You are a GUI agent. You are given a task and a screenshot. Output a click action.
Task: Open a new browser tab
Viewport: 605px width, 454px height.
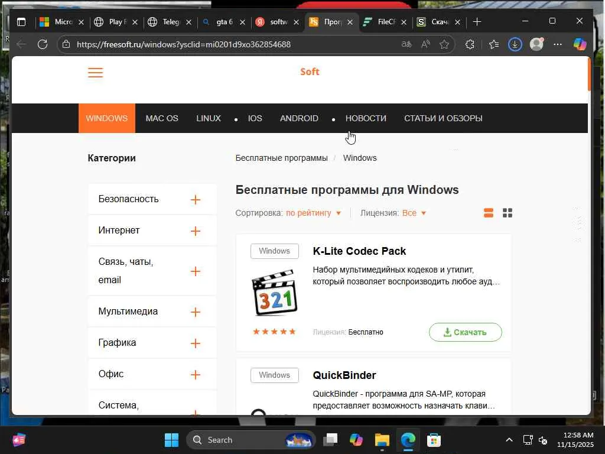click(x=477, y=22)
